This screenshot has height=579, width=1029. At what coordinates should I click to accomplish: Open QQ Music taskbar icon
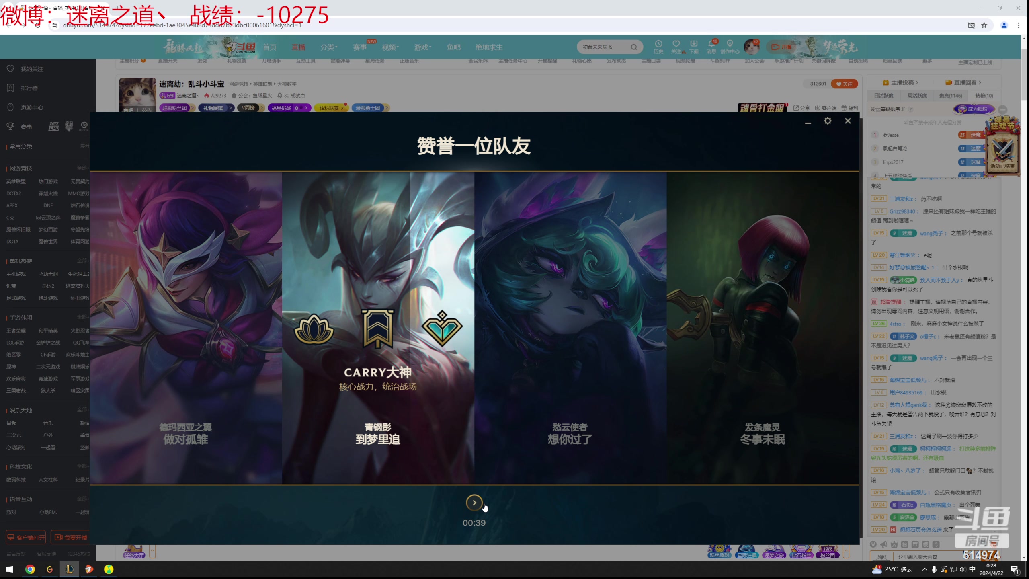point(109,569)
